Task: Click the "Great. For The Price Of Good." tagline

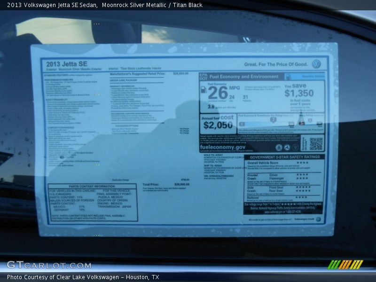Action: point(276,64)
